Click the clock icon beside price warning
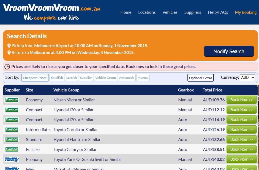Screen dimensions: 259x170 click(x=7, y=67)
